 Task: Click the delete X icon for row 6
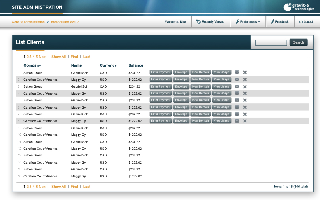[245, 107]
